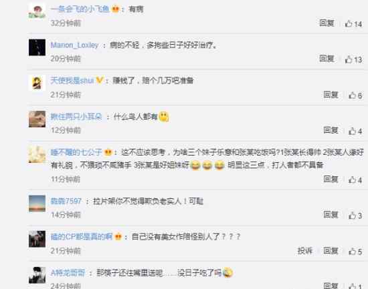Image resolution: width=368 pixels, height=289 pixels.
Task: Click reply on the 14分钟前 comment
Action: pos(331,214)
